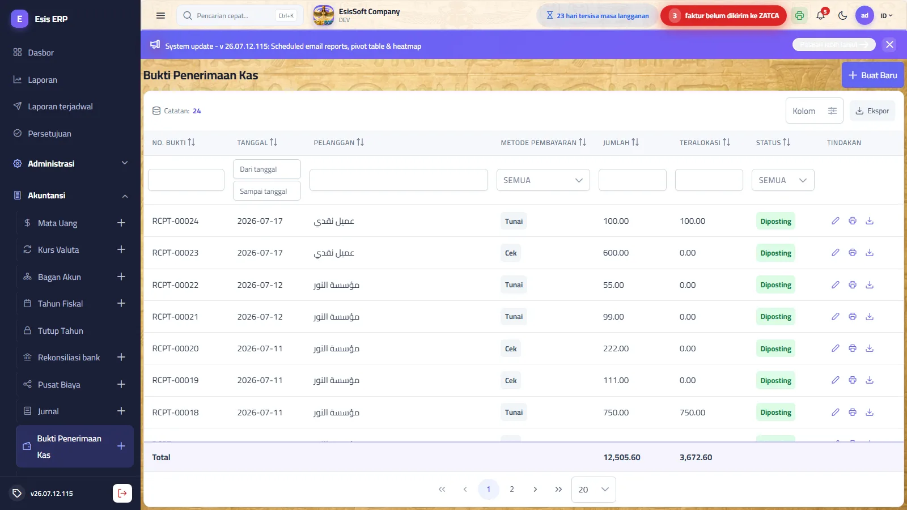Click the Dari tanggal date filter
This screenshot has height=510, width=907.
(267, 169)
